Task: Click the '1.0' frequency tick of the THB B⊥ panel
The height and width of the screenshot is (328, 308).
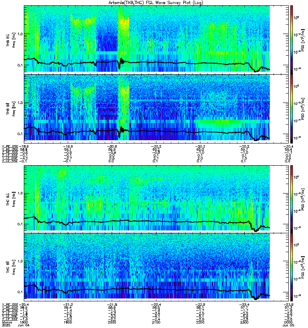Action: click(x=20, y=34)
